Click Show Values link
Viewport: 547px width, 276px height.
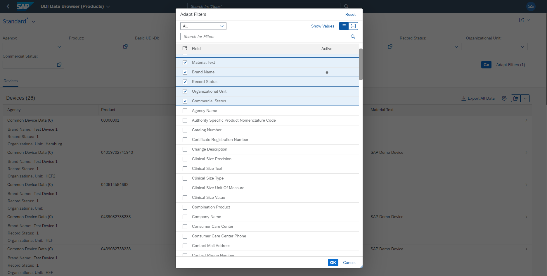pyautogui.click(x=323, y=26)
